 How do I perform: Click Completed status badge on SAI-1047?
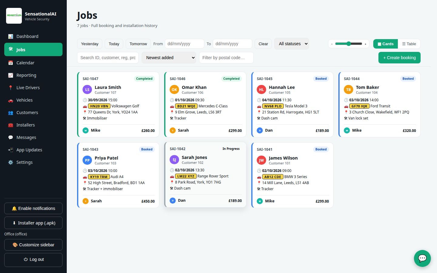pyautogui.click(x=144, y=79)
